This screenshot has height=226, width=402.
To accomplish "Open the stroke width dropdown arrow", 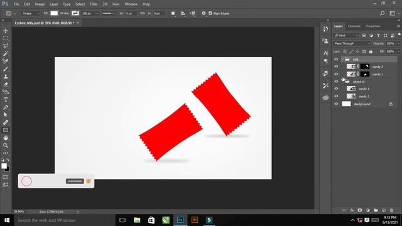I will click(x=97, y=13).
